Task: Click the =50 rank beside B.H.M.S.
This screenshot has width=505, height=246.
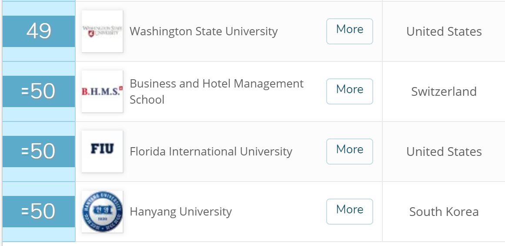Action: 39,91
